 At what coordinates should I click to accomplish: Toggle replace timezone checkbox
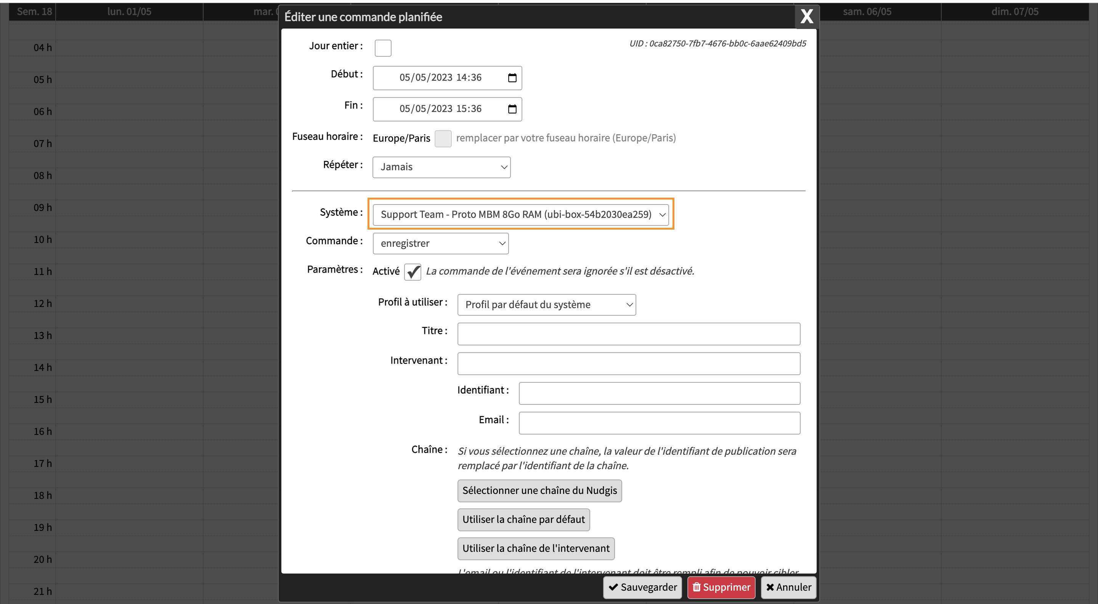pyautogui.click(x=443, y=139)
